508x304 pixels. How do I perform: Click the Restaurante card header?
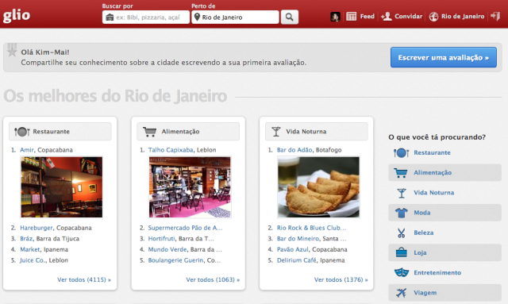[x=60, y=132]
